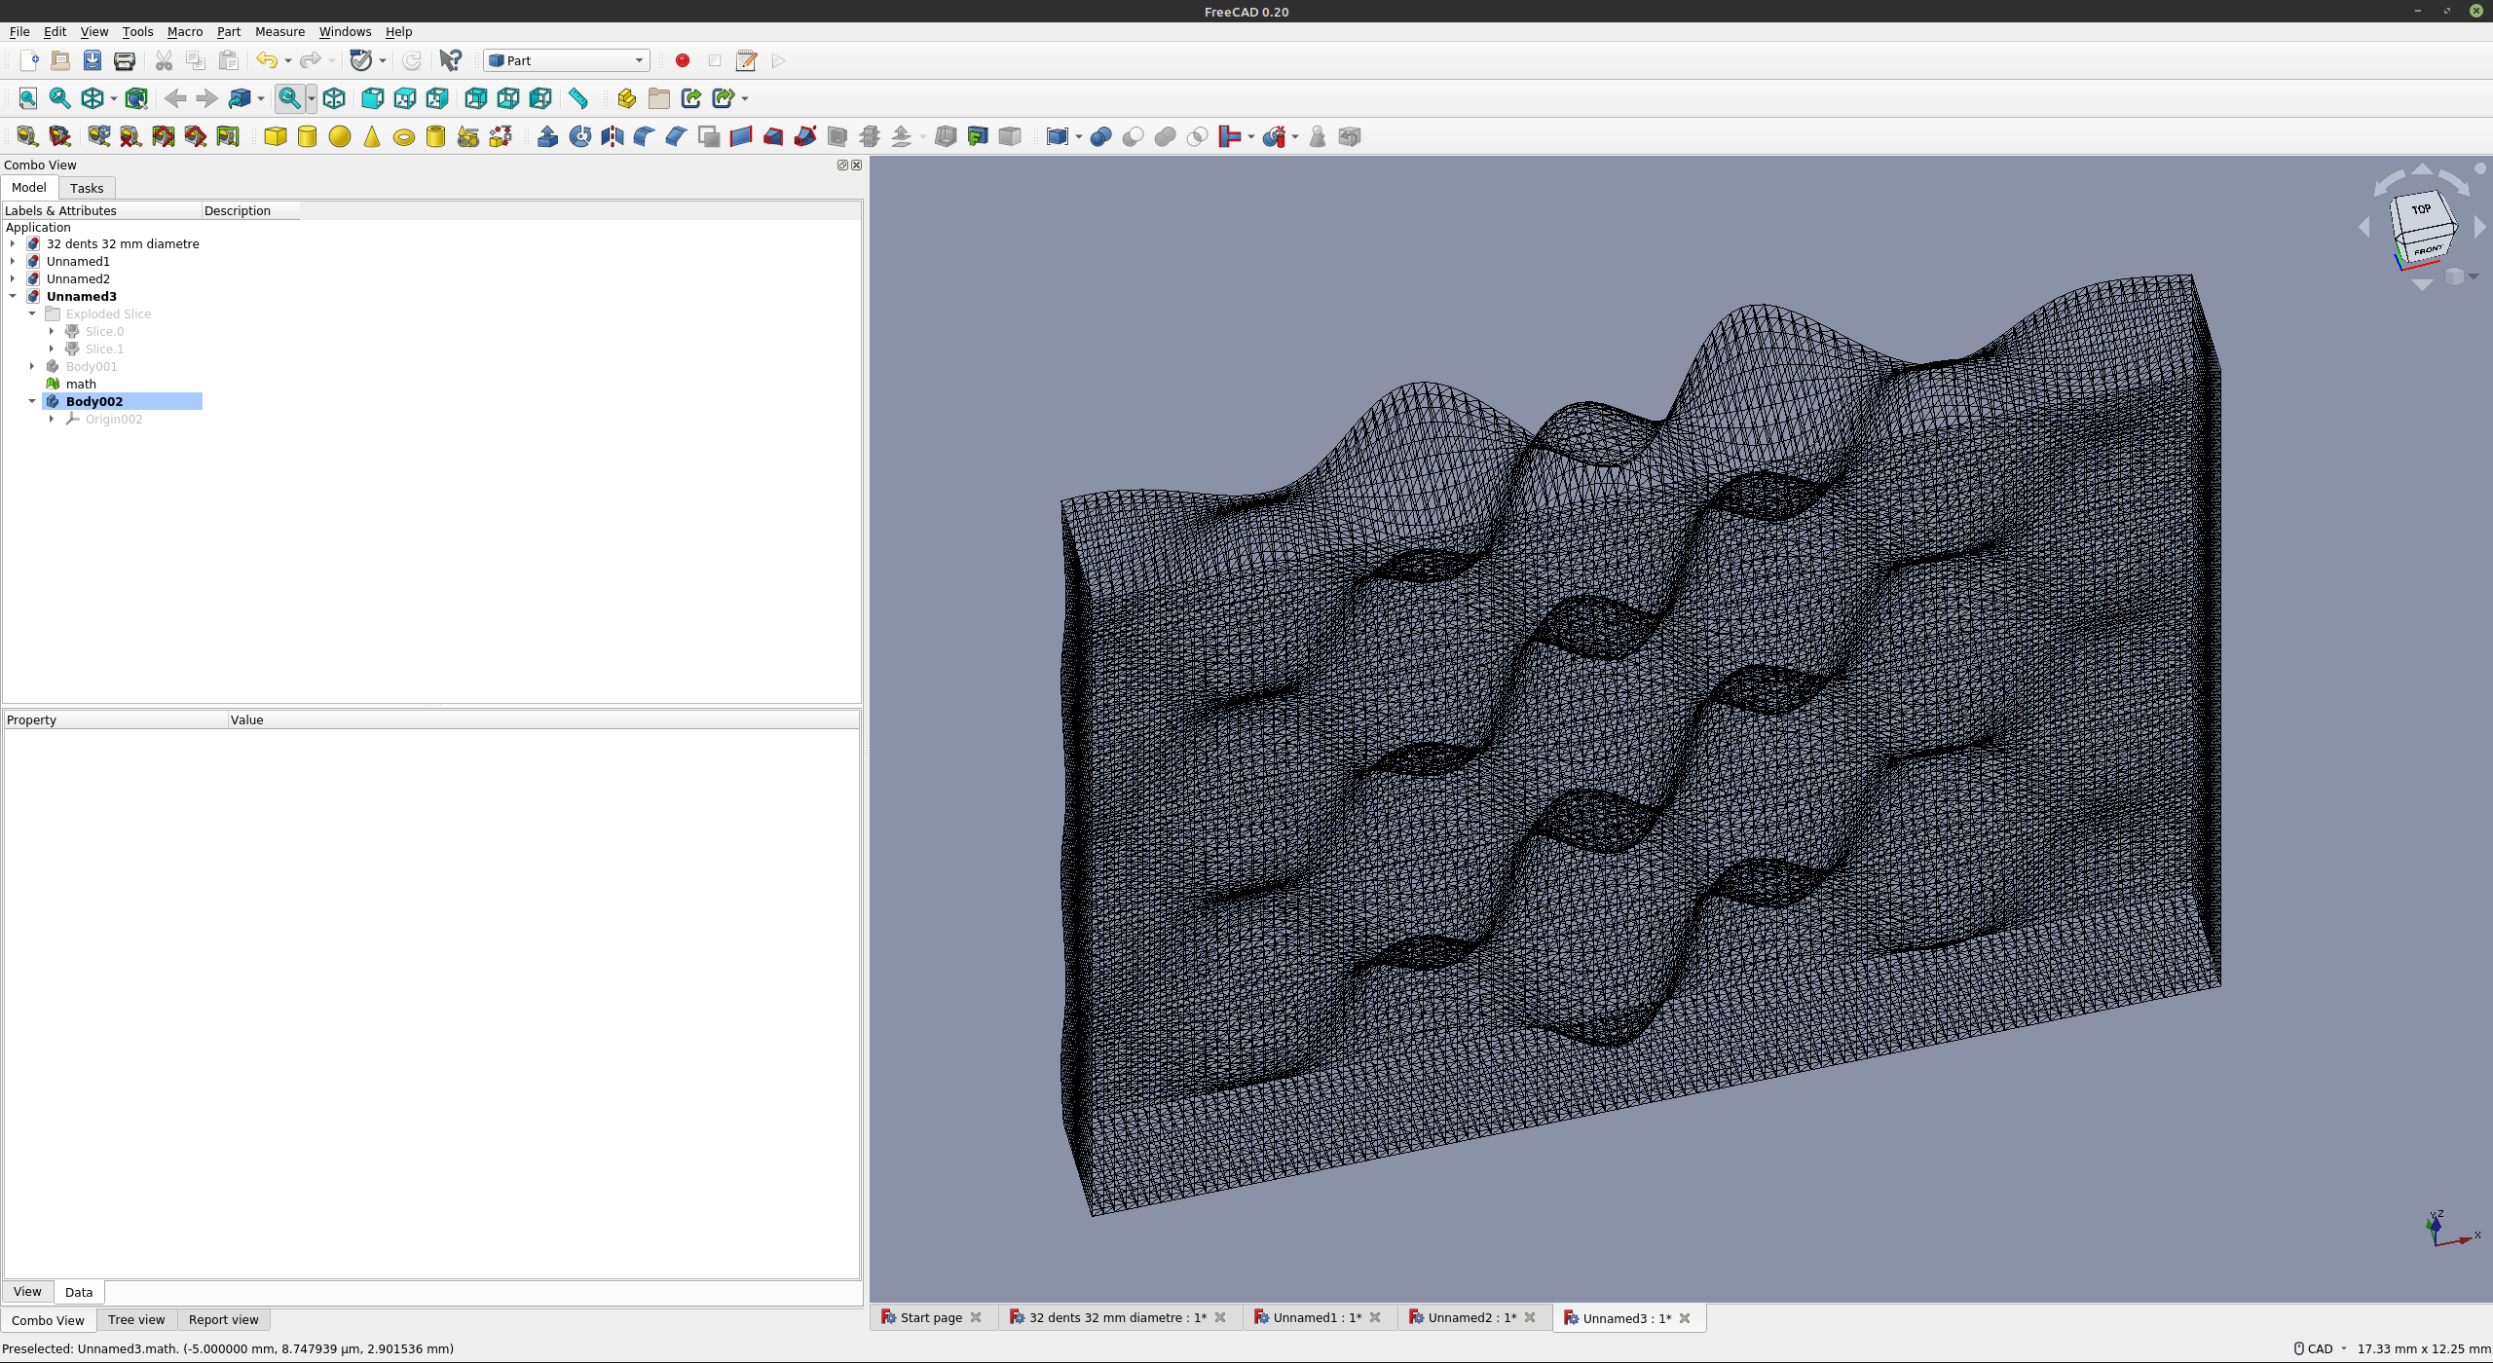Screen dimensions: 2493x1363
Task: Open the CAD navigation style selector
Action: (2321, 1348)
